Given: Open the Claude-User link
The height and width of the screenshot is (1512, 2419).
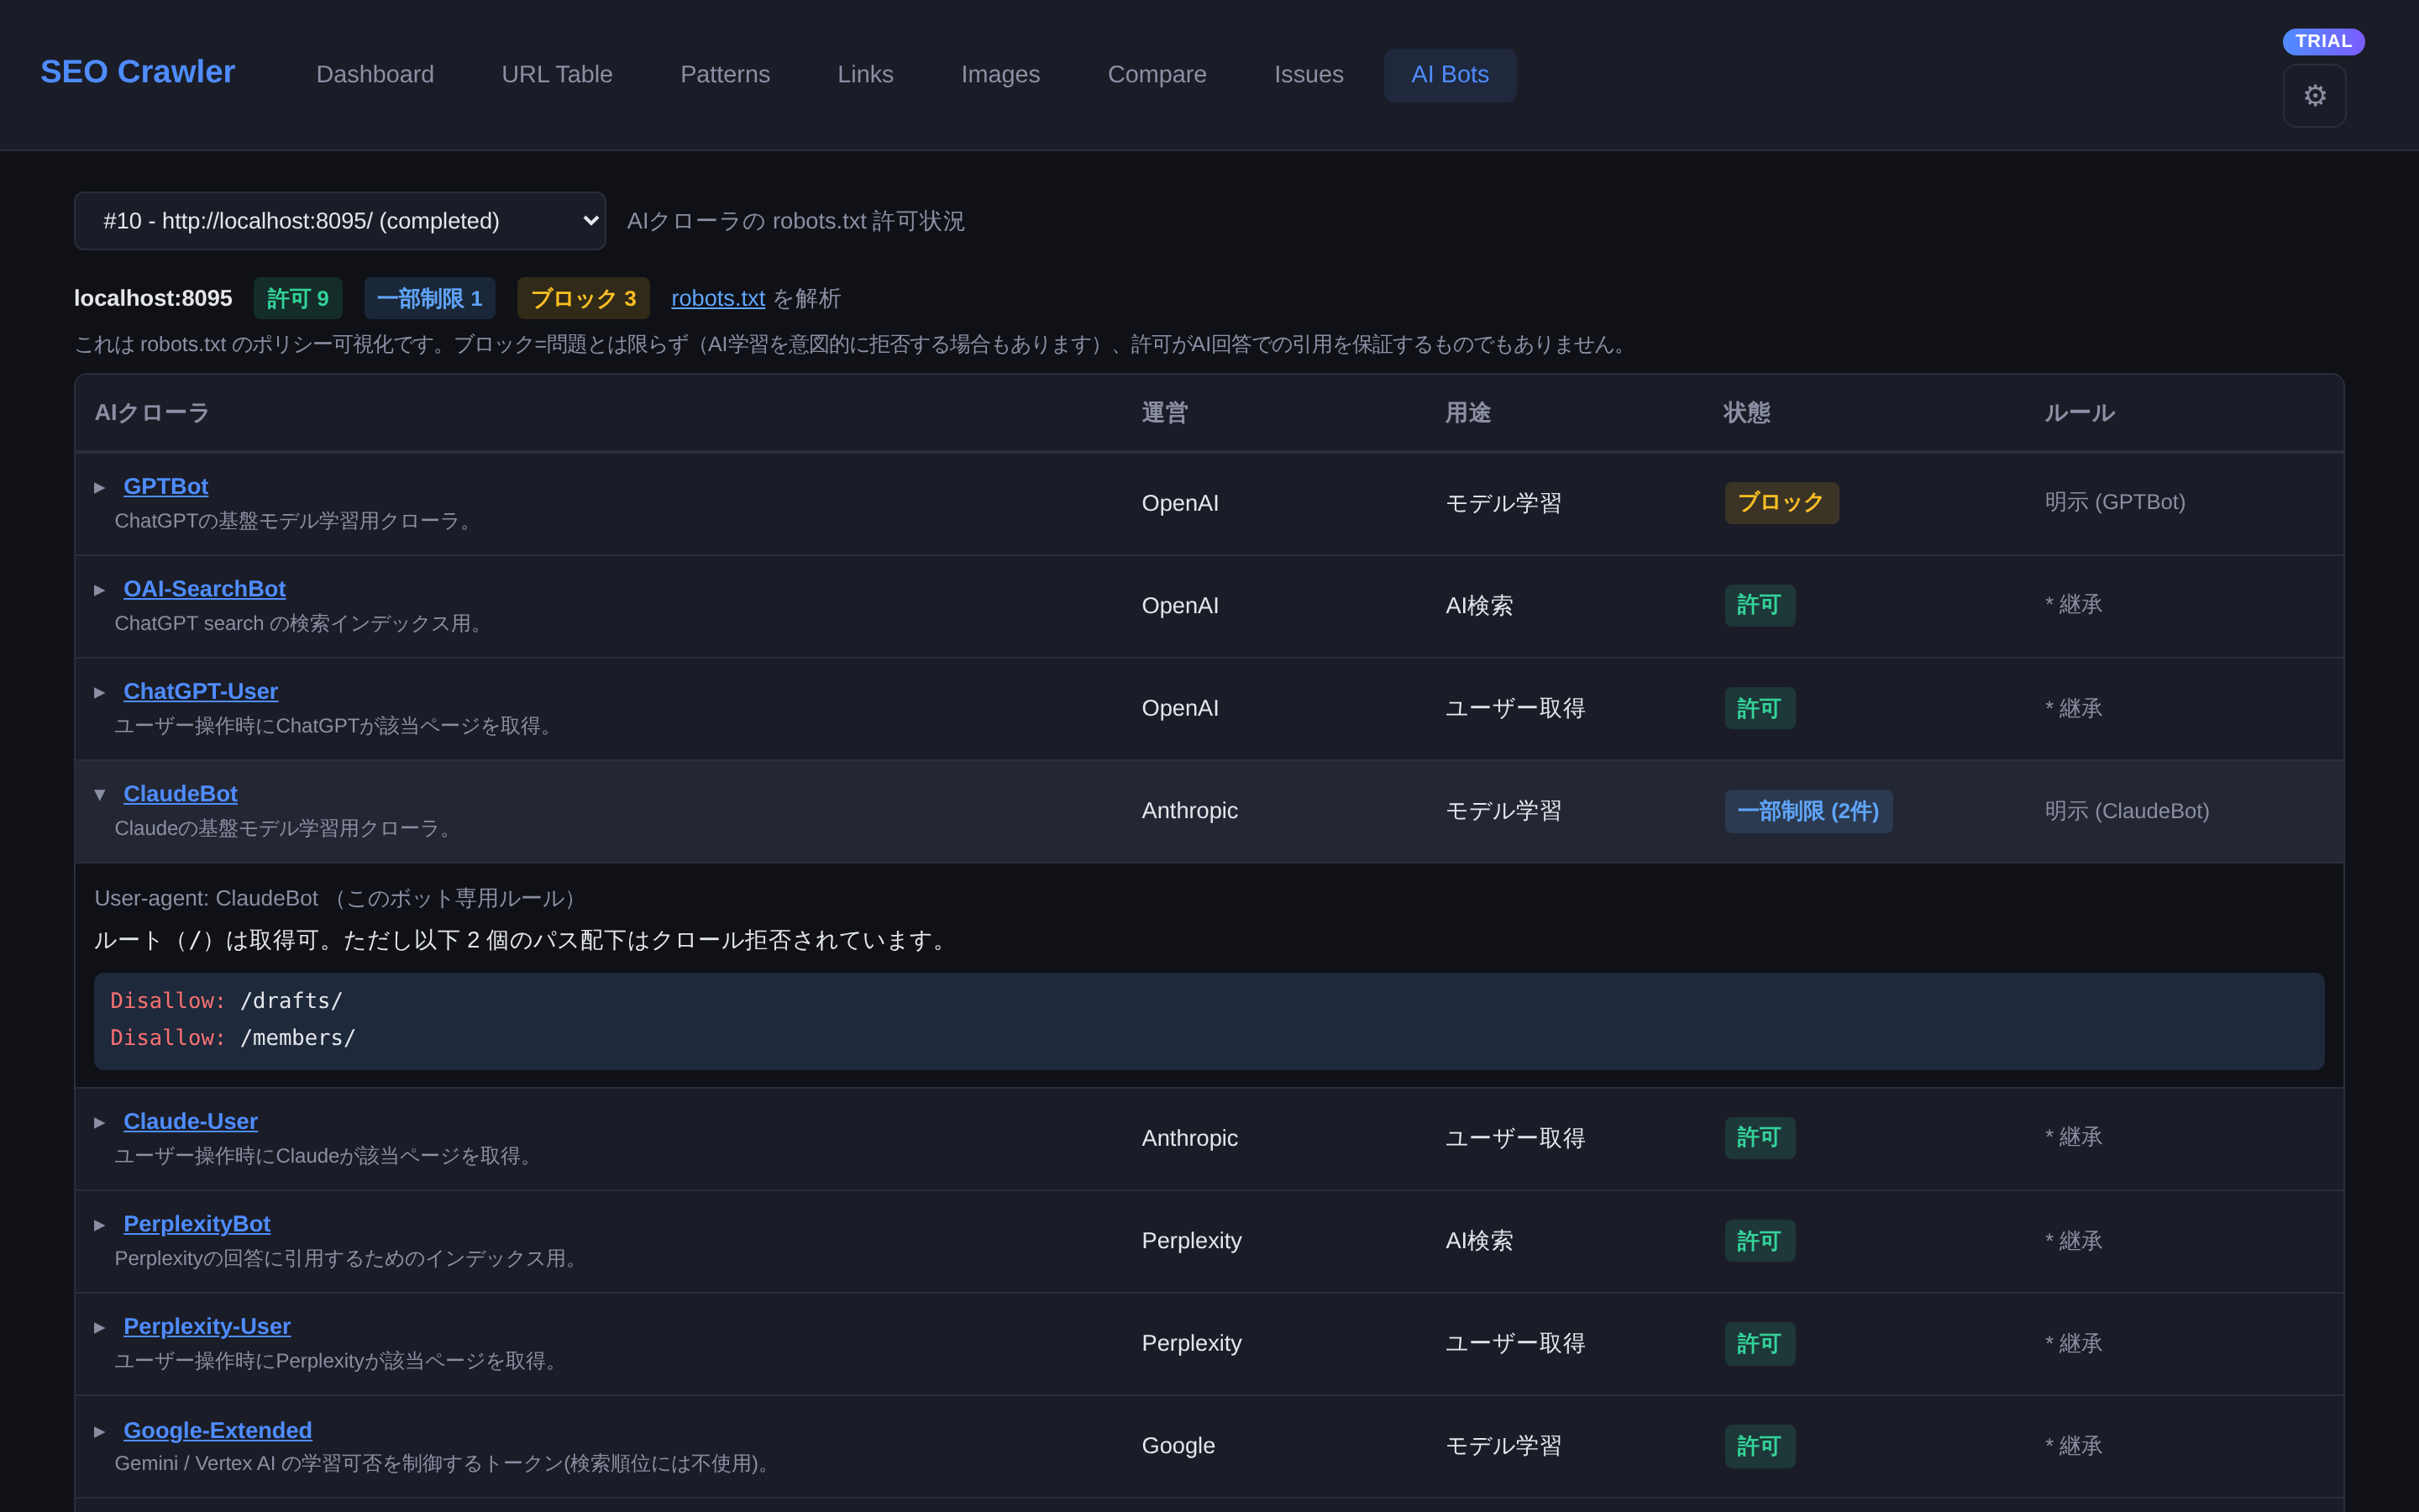Looking at the screenshot, I should point(191,1121).
